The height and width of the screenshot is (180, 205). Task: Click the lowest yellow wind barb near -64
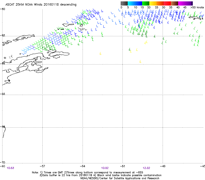(x=140, y=61)
